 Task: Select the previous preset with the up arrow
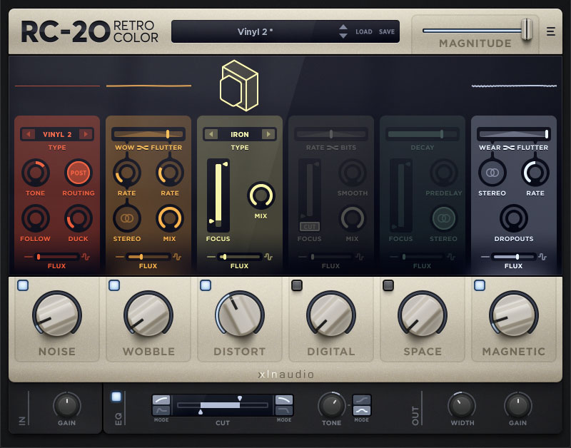click(x=343, y=27)
